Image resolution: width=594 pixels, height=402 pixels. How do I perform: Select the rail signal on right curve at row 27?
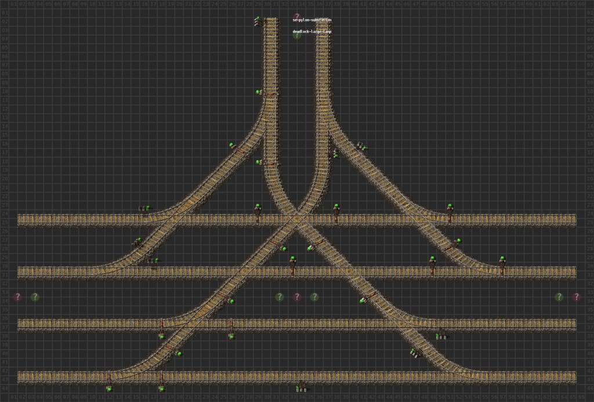(458, 241)
